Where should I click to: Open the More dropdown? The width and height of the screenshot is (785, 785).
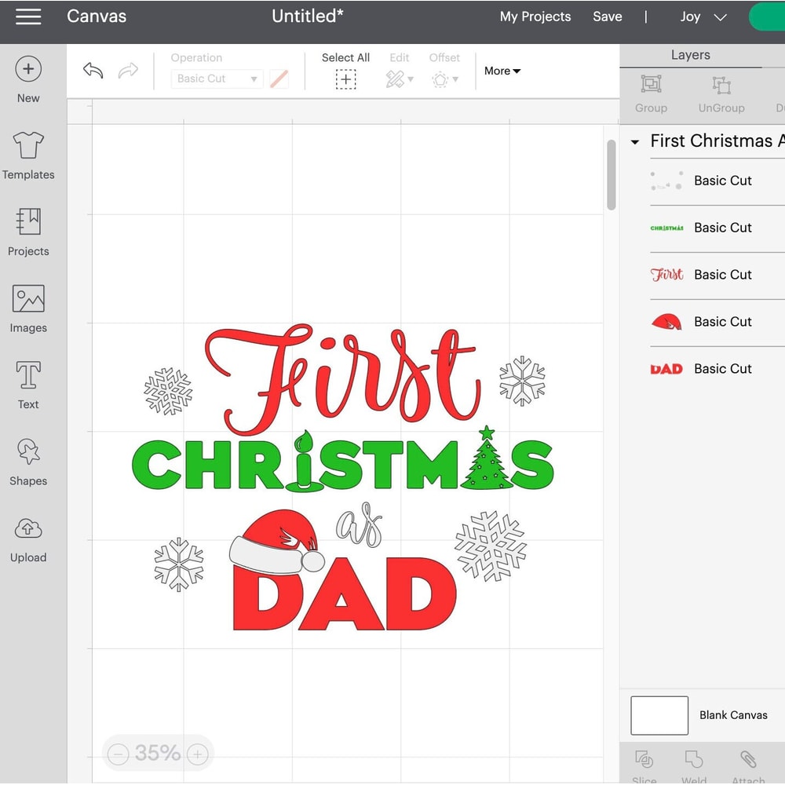click(x=502, y=71)
